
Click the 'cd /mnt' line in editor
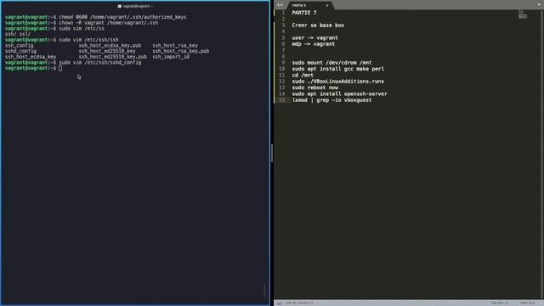(303, 76)
